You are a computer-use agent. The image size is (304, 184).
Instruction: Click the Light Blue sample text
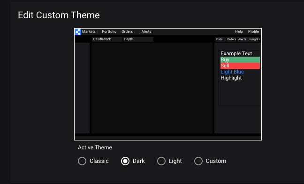[x=232, y=72]
